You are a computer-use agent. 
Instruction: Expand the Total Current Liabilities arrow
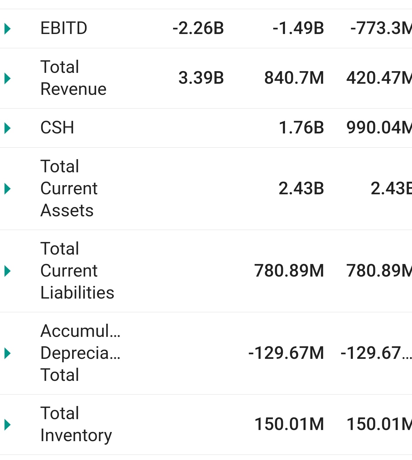(8, 271)
